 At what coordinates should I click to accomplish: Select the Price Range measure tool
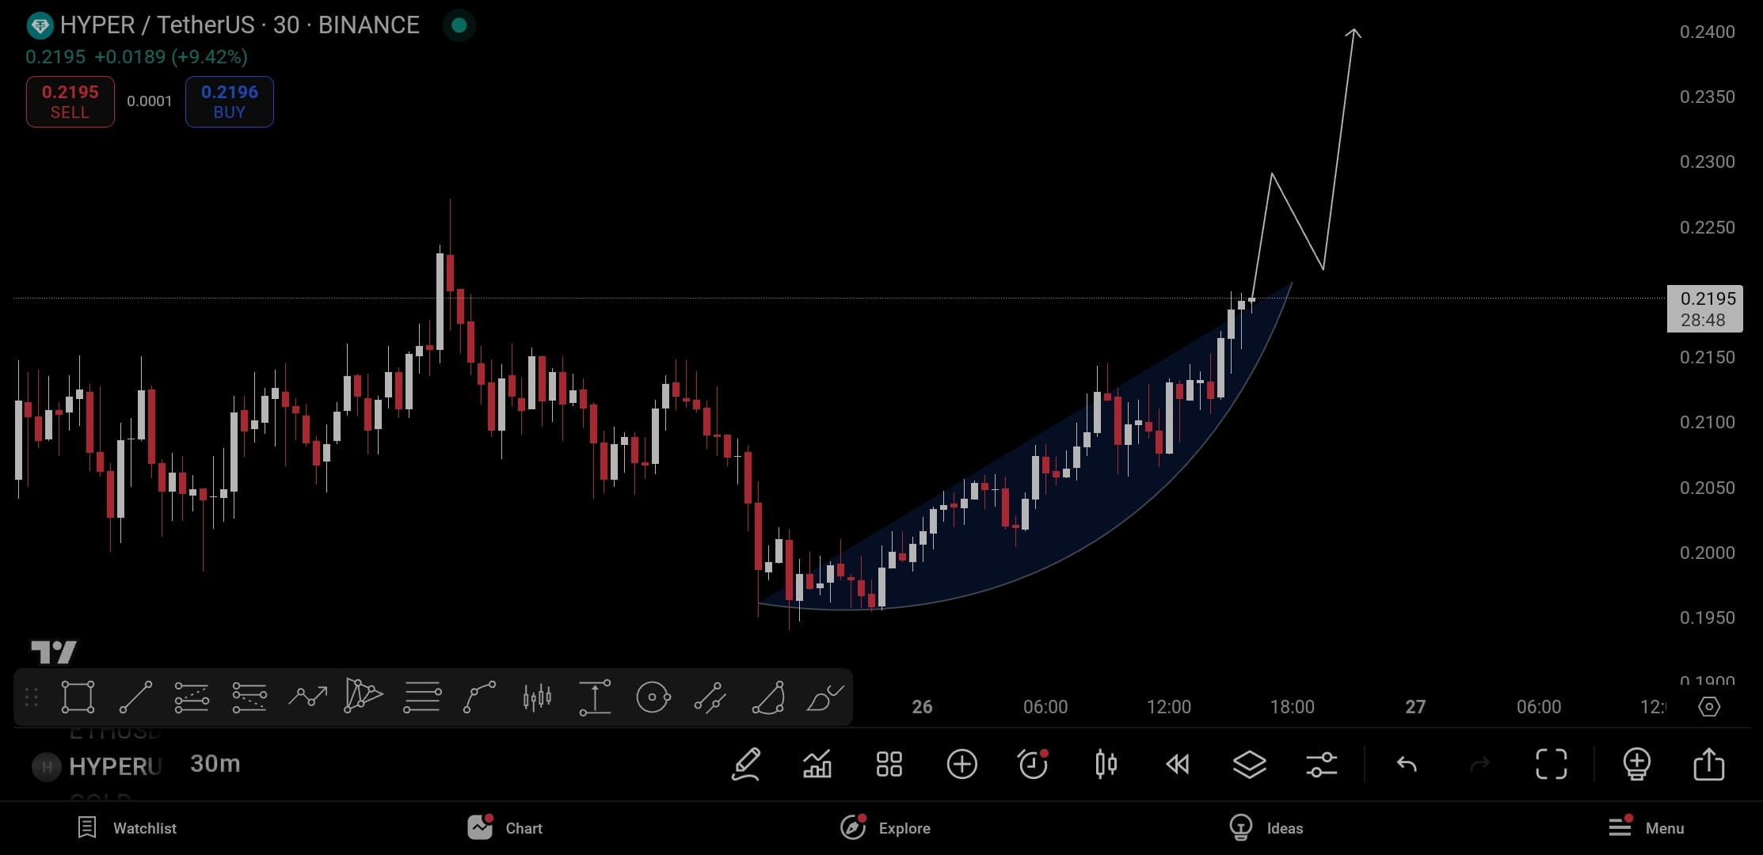click(595, 697)
